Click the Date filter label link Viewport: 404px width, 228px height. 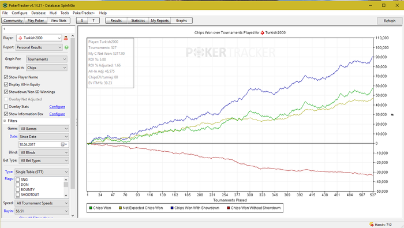pyautogui.click(x=13, y=137)
